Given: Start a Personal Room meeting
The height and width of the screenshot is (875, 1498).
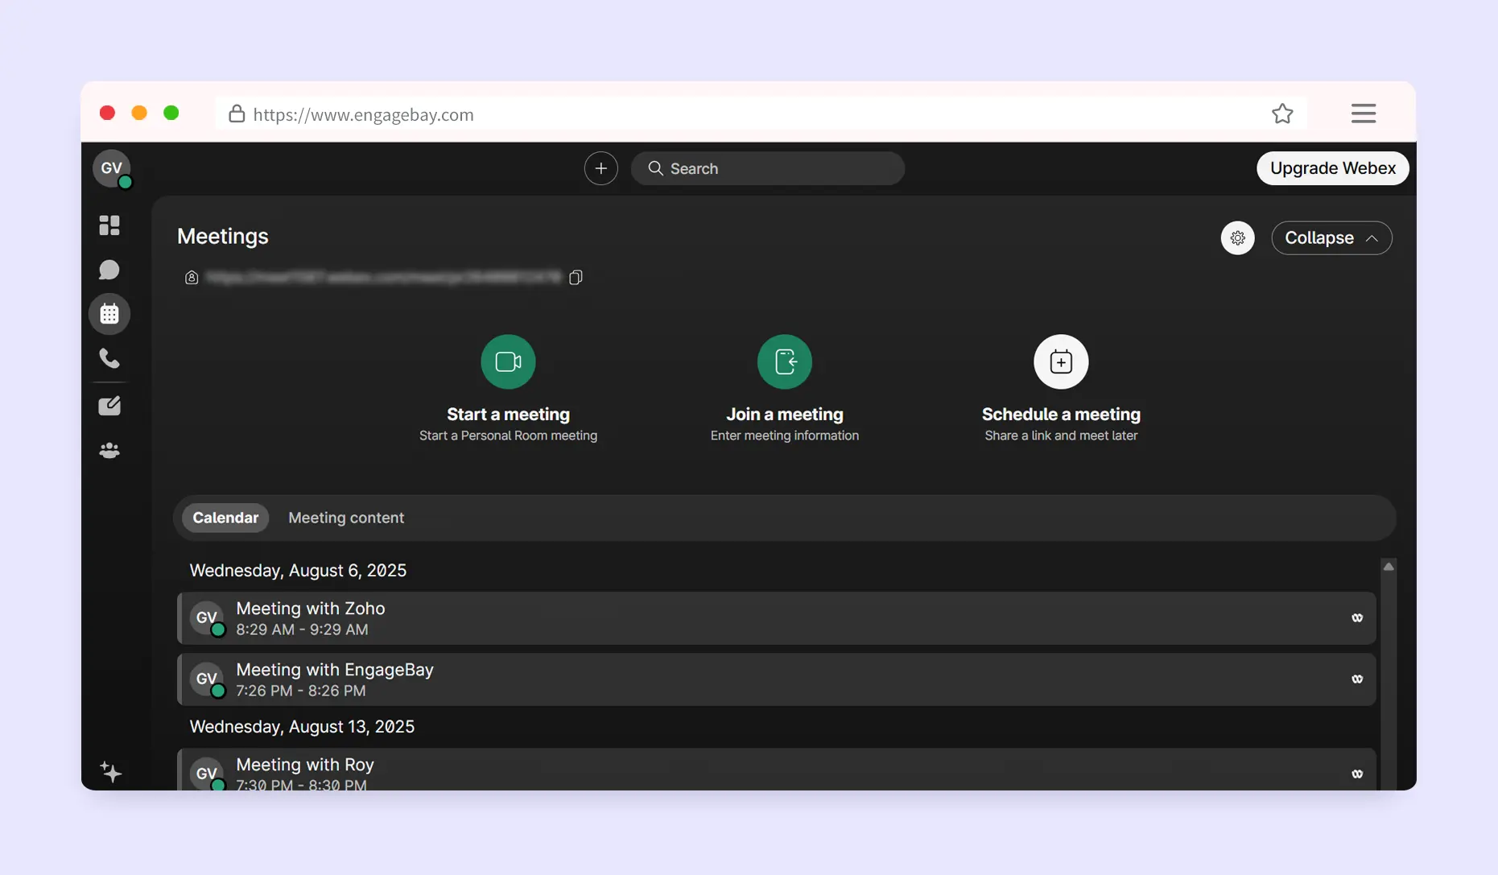Looking at the screenshot, I should tap(508, 362).
